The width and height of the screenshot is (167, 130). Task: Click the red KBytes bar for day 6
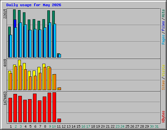35,108
